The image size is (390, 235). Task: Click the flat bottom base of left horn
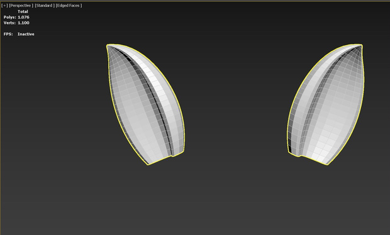pyautogui.click(x=160, y=160)
